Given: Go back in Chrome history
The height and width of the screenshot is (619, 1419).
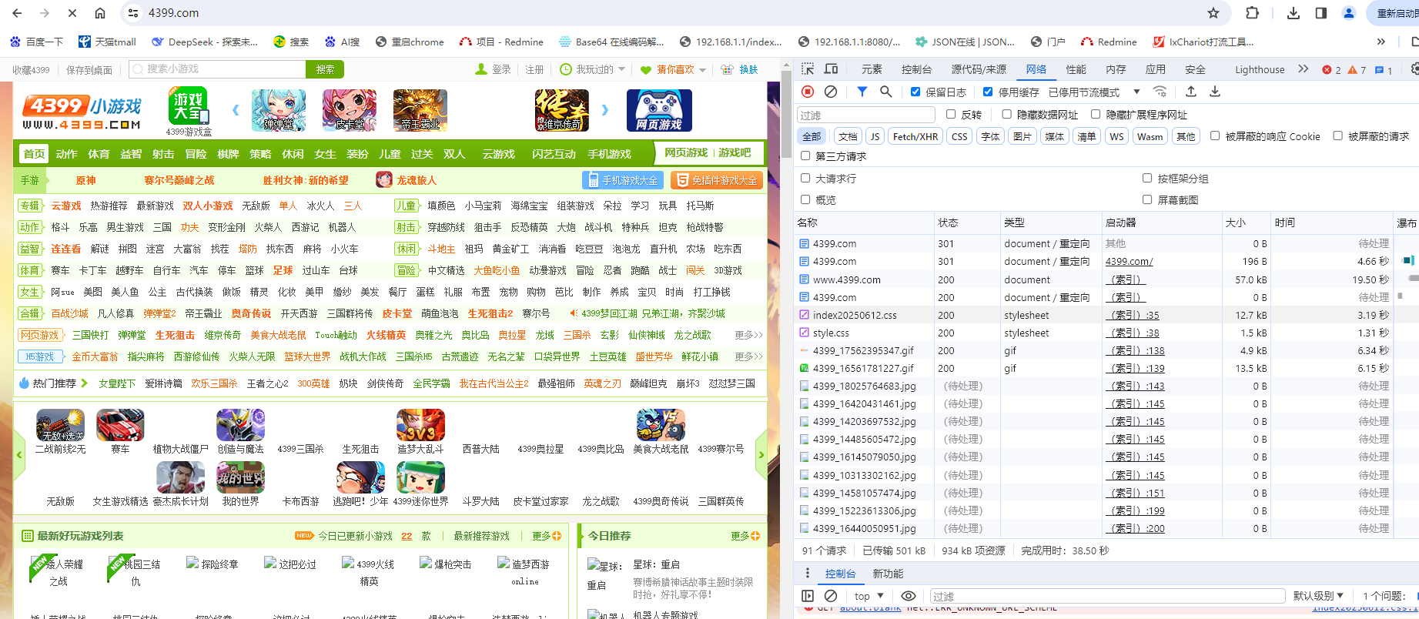Looking at the screenshot, I should (17, 13).
